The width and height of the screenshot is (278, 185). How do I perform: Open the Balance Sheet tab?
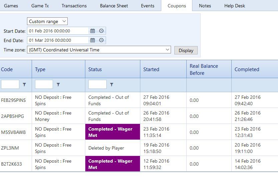coord(114,6)
